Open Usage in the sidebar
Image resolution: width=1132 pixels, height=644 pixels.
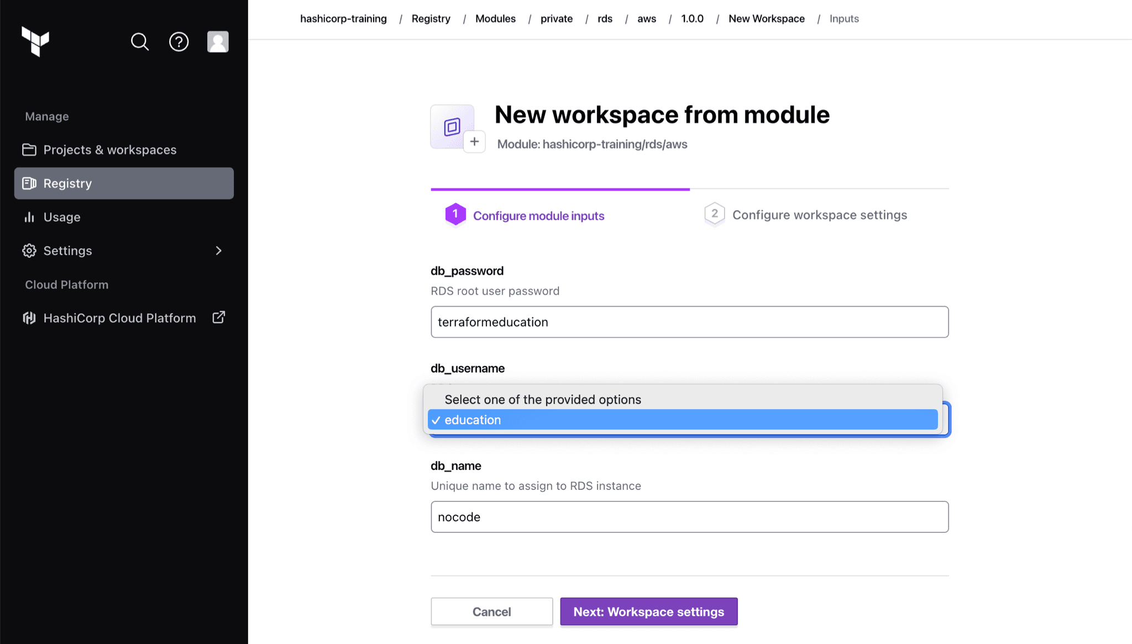coord(124,217)
